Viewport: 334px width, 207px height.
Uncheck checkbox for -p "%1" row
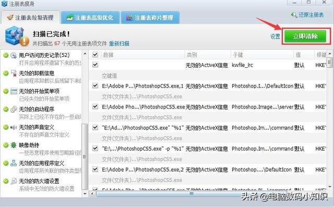tap(95, 149)
